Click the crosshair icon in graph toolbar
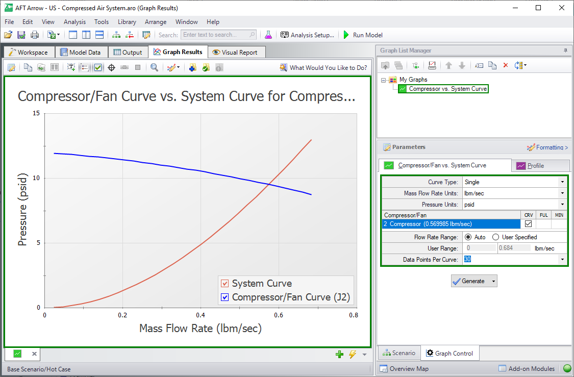This screenshot has height=377, width=574. pos(111,68)
